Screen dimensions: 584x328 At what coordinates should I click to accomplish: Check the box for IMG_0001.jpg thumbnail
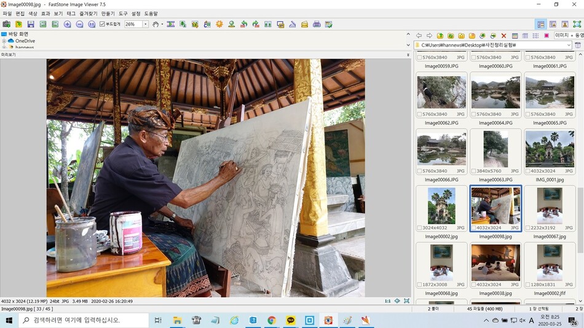pyautogui.click(x=528, y=171)
